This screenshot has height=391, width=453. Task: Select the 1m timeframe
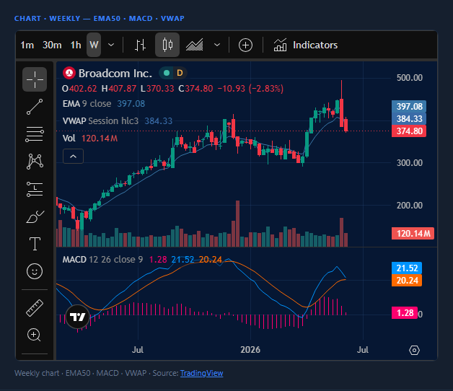[x=27, y=45]
